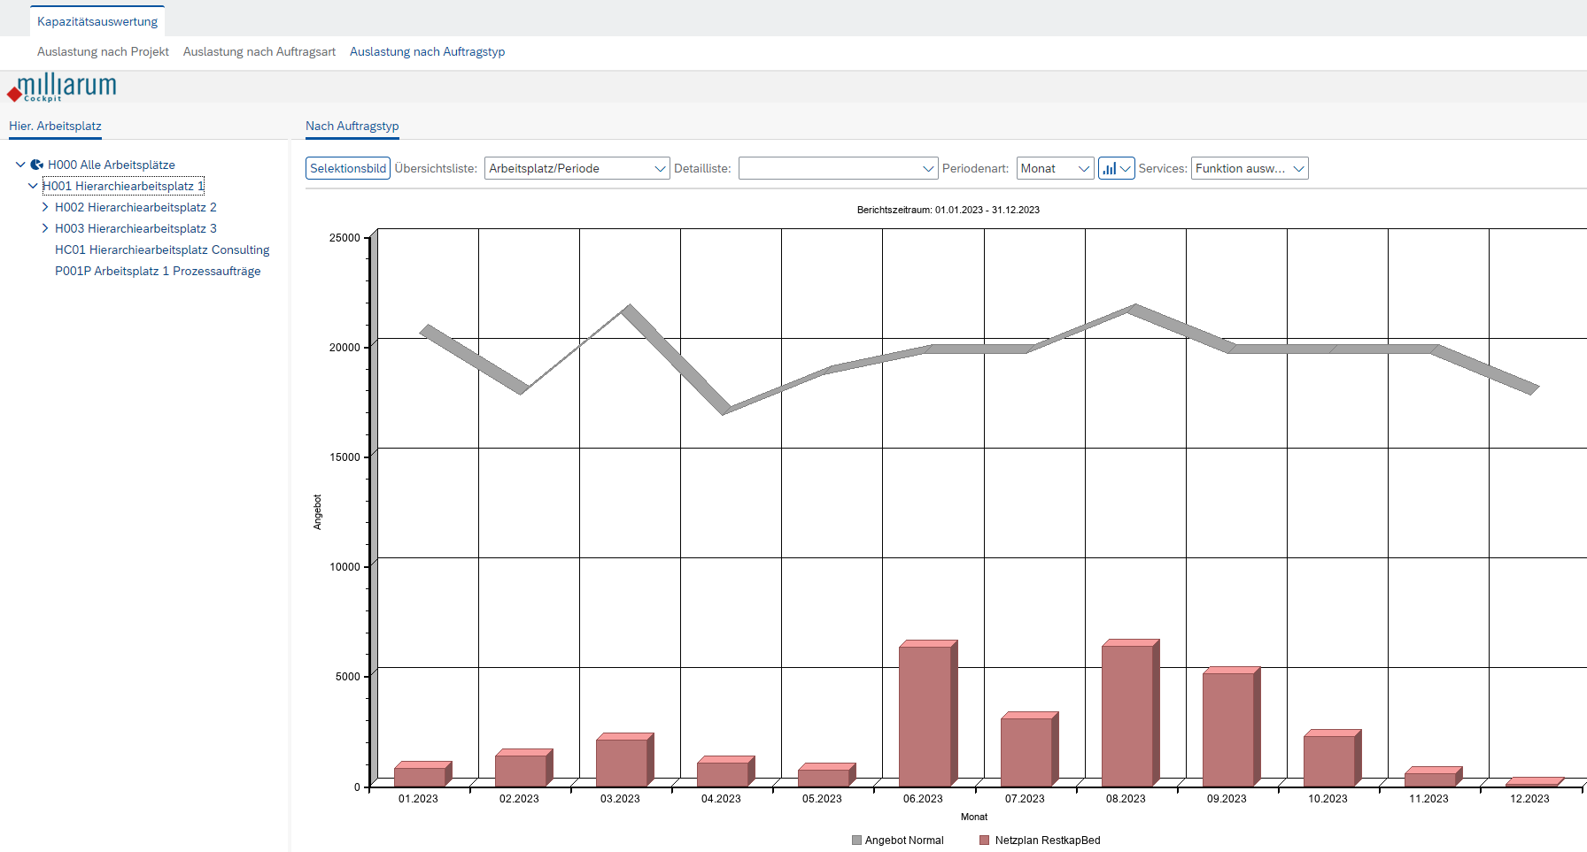Click the Angebot Normal legend swatch

(x=856, y=840)
